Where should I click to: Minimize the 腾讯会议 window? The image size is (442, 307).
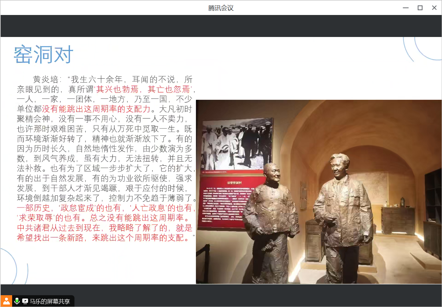pyautogui.click(x=406, y=8)
